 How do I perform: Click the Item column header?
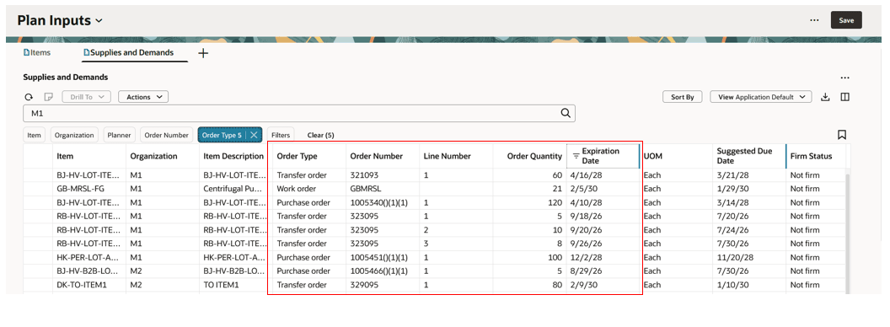pos(89,156)
